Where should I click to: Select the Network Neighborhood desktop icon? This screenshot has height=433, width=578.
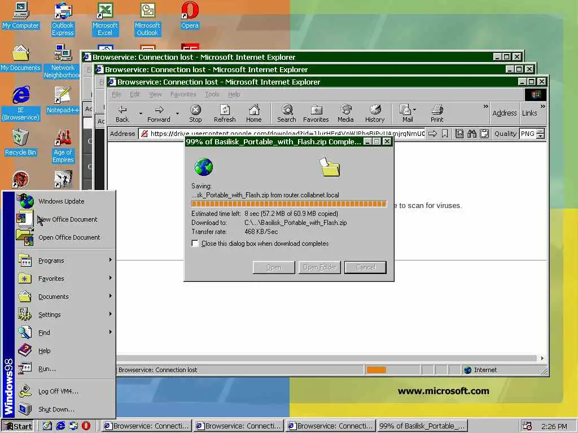[x=62, y=61]
